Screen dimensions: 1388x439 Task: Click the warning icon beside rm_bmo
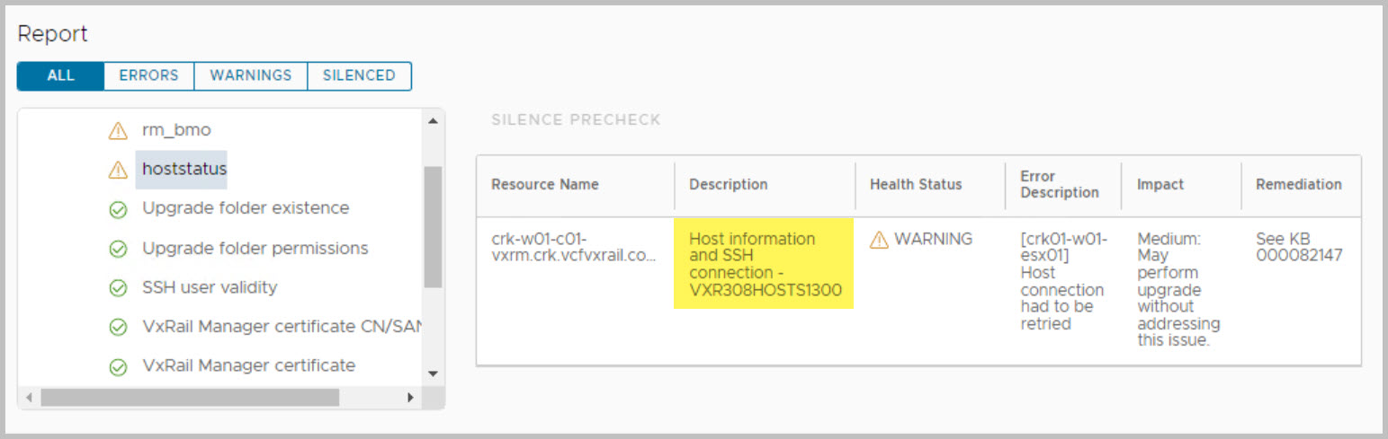[x=118, y=130]
